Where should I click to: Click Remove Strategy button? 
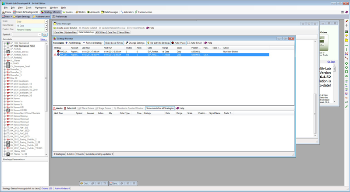pyautogui.click(x=92, y=43)
